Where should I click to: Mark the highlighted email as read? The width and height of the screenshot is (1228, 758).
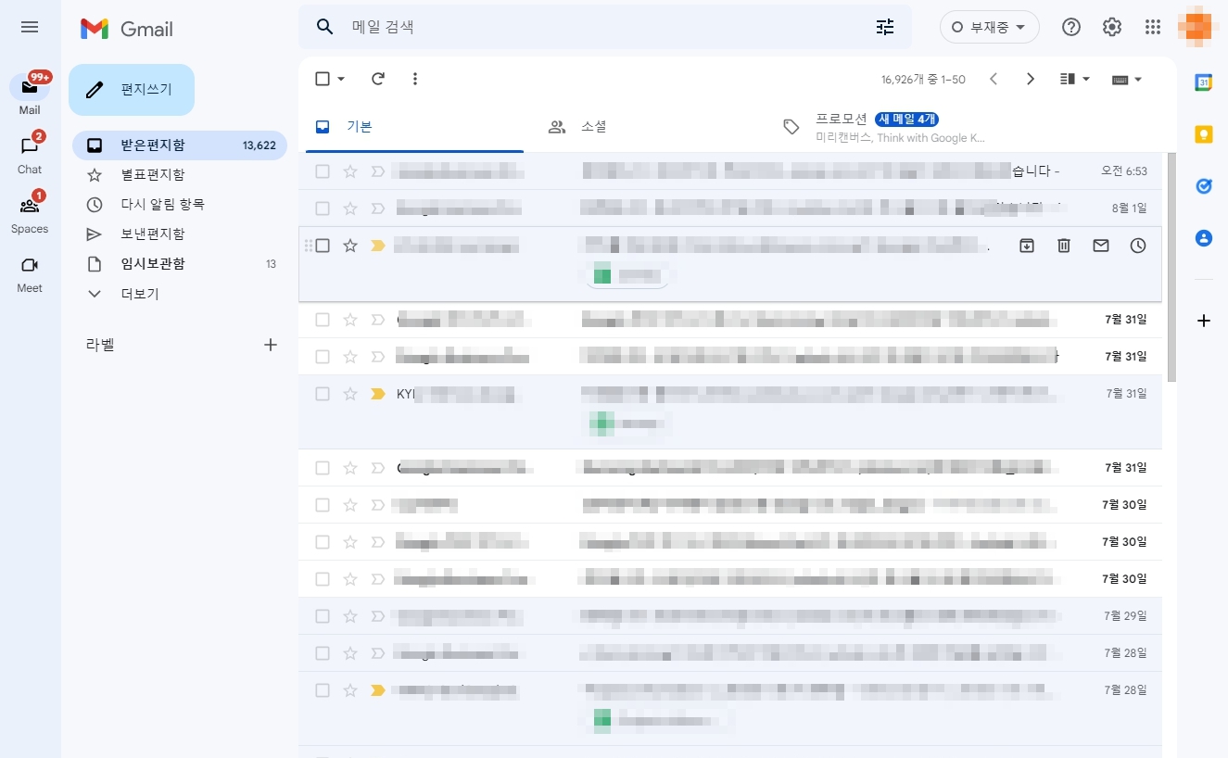(x=1100, y=246)
